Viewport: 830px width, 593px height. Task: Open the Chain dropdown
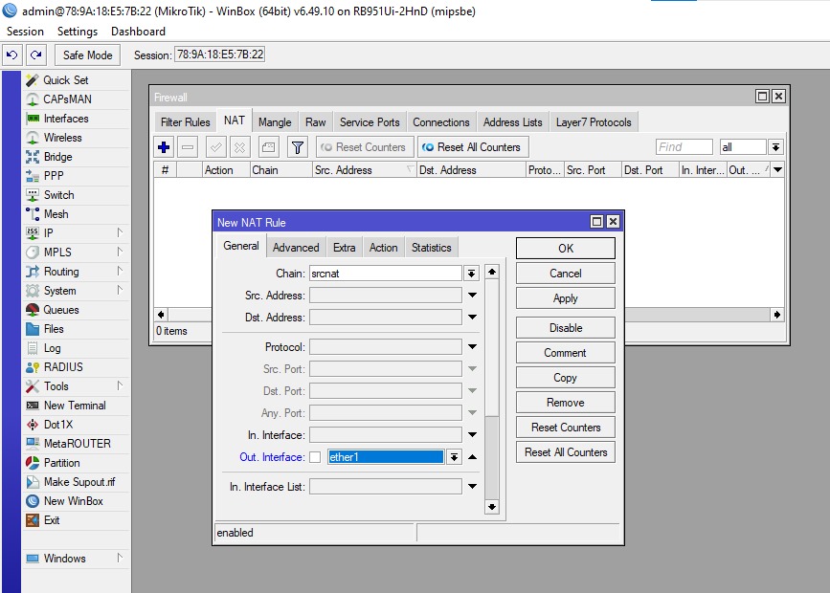pyautogui.click(x=471, y=274)
